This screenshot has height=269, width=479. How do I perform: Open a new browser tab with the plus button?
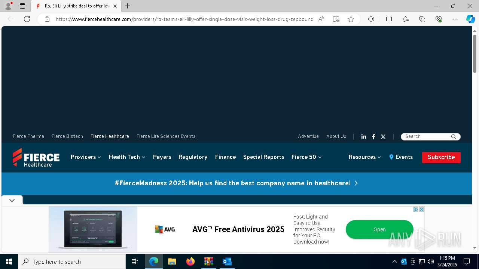[x=128, y=6]
